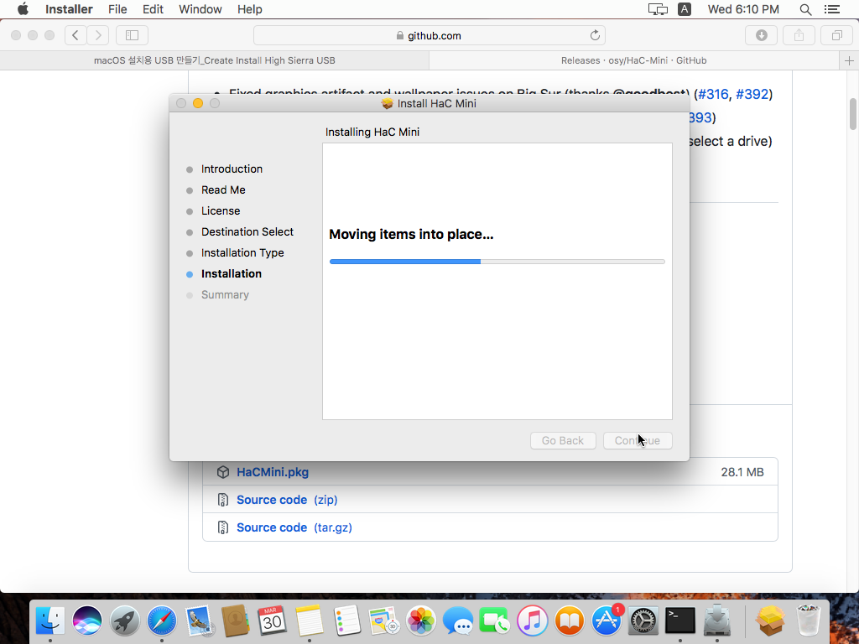This screenshot has width=859, height=644.
Task: Click the Safari page scrollbar
Action: pyautogui.click(x=853, y=114)
